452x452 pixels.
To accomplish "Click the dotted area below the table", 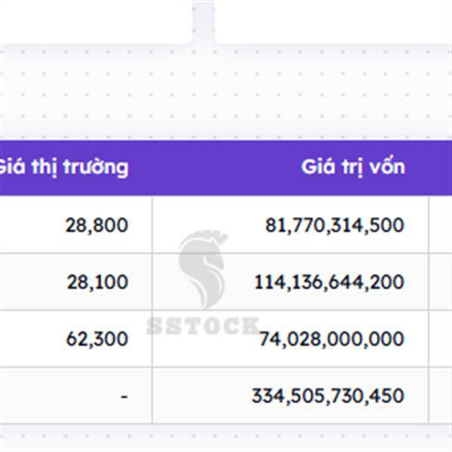I will [226, 438].
